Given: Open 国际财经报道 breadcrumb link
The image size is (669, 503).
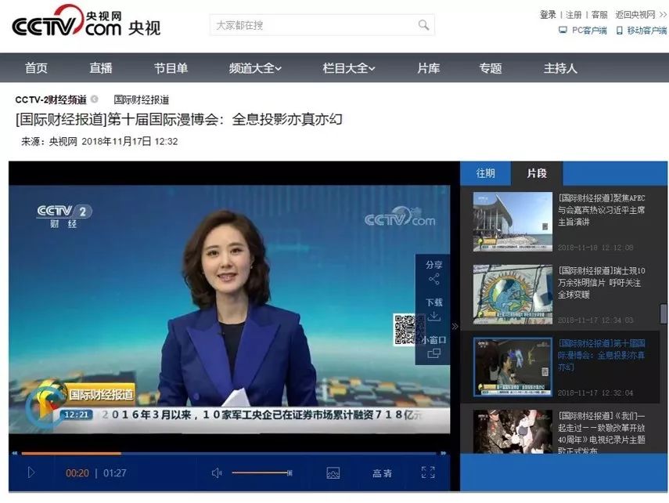Looking at the screenshot, I should click(x=141, y=100).
